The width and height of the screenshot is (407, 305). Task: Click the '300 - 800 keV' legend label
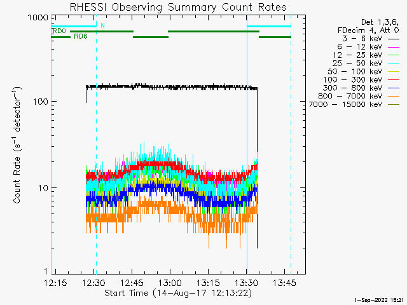(353, 88)
